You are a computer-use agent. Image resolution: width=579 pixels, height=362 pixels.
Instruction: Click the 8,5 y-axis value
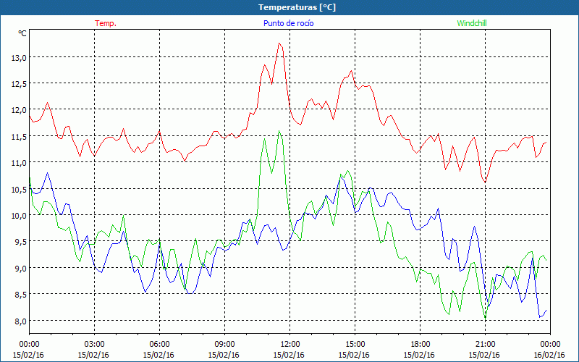tap(22, 295)
